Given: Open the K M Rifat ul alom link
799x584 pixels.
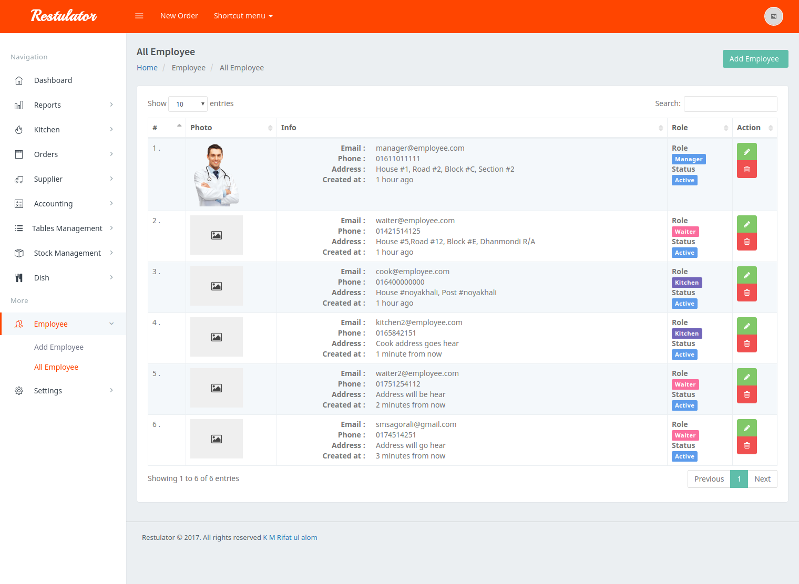Looking at the screenshot, I should [290, 537].
